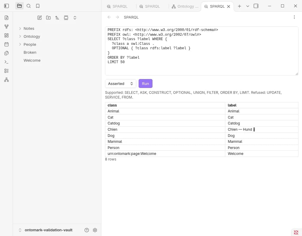The image size is (302, 236).
Task: Switch to the first SPARQL tab
Action: pyautogui.click(x=117, y=6)
